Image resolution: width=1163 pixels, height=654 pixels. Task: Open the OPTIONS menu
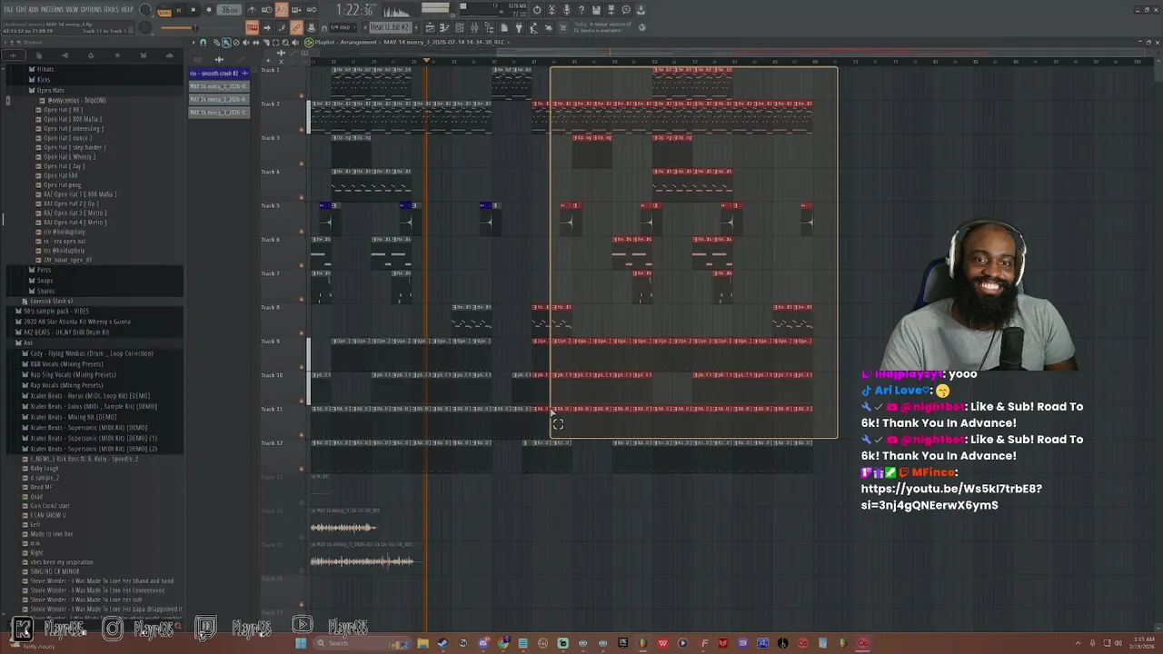[x=91, y=9]
